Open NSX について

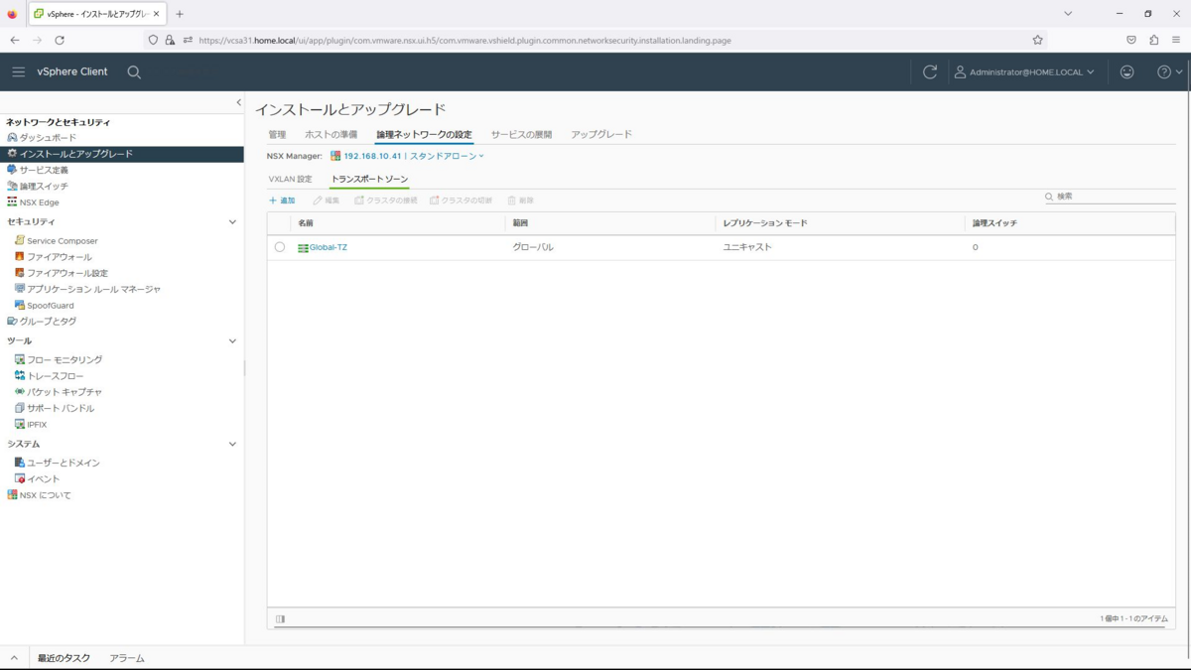[46, 495]
